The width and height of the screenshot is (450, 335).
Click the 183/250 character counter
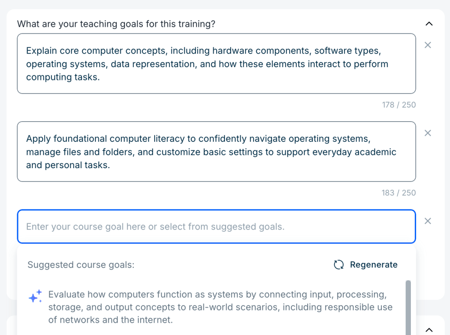(x=399, y=193)
